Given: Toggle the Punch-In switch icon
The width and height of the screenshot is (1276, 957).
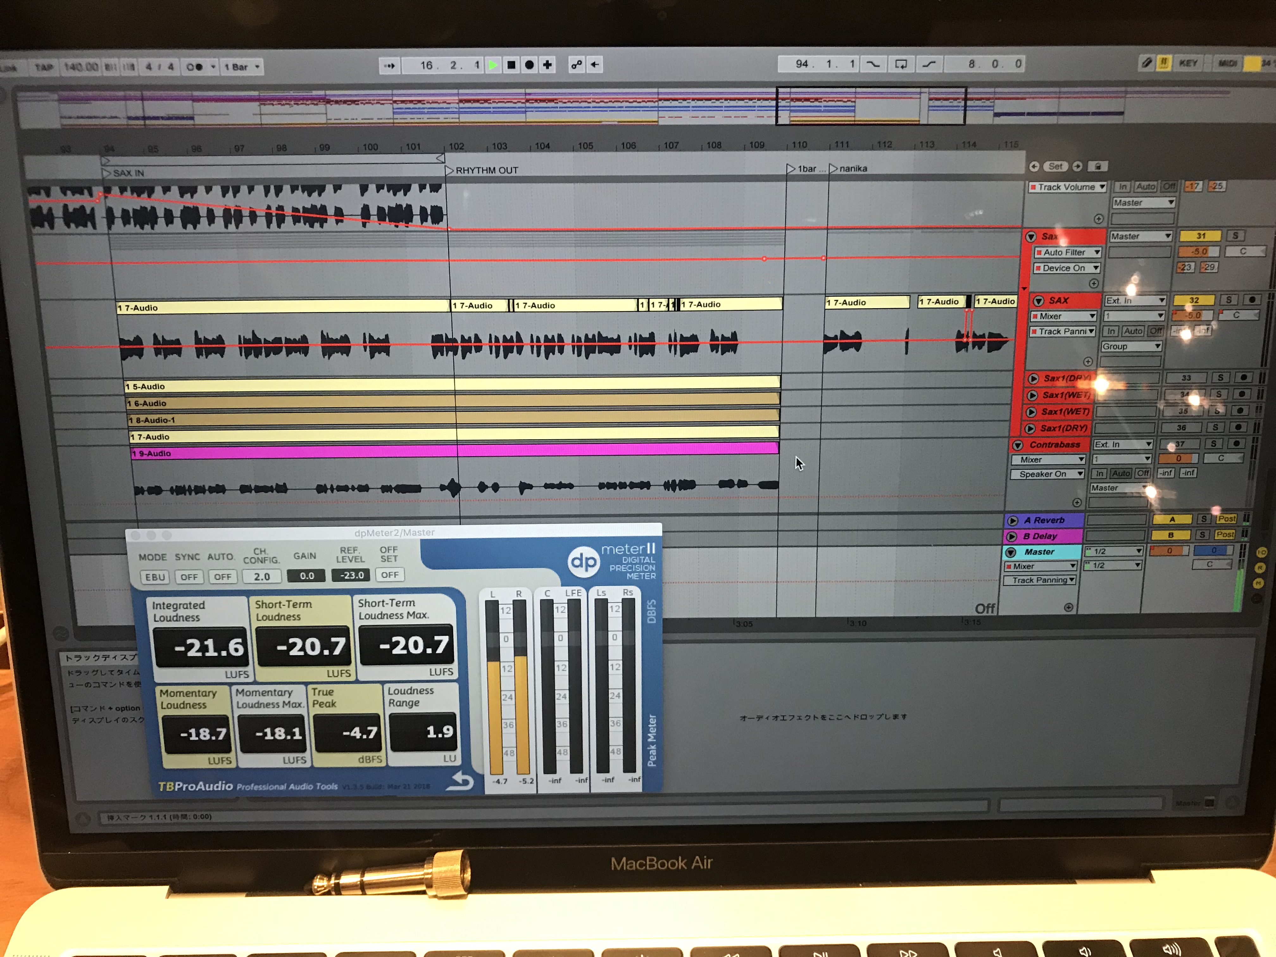Looking at the screenshot, I should coord(873,64).
